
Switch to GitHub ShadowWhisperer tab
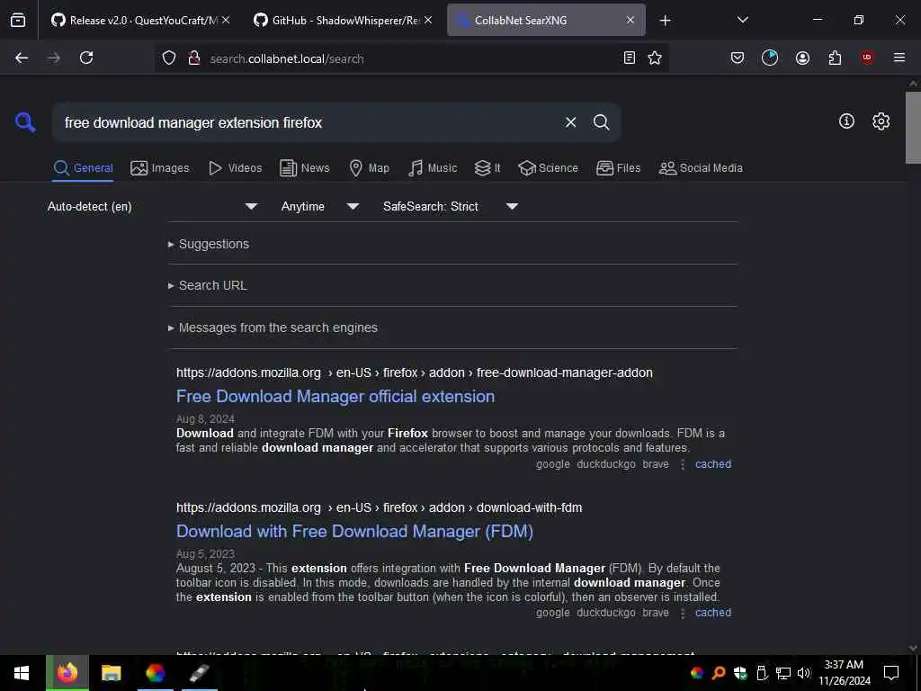(336, 20)
